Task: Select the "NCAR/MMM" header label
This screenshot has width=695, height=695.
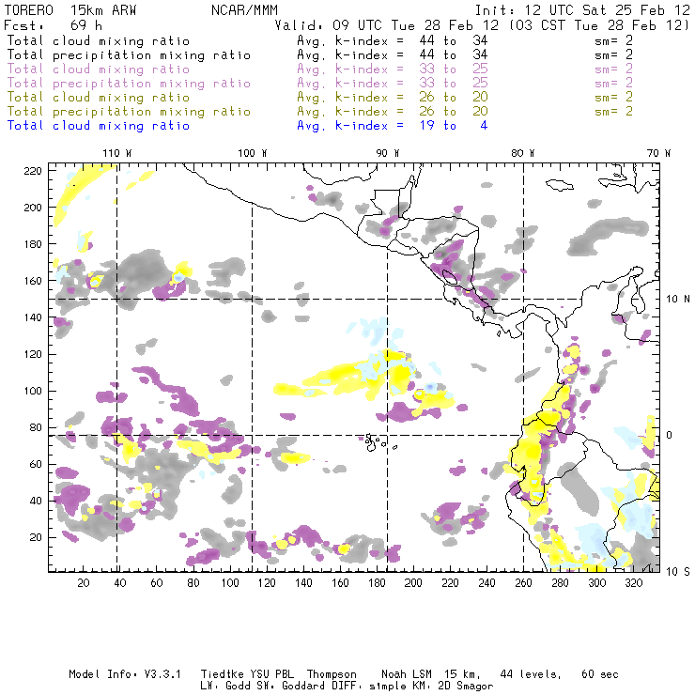Action: [245, 10]
